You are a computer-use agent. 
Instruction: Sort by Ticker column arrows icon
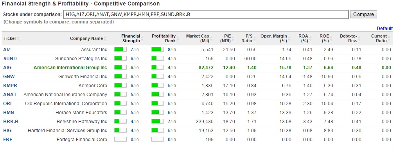pos(18,39)
